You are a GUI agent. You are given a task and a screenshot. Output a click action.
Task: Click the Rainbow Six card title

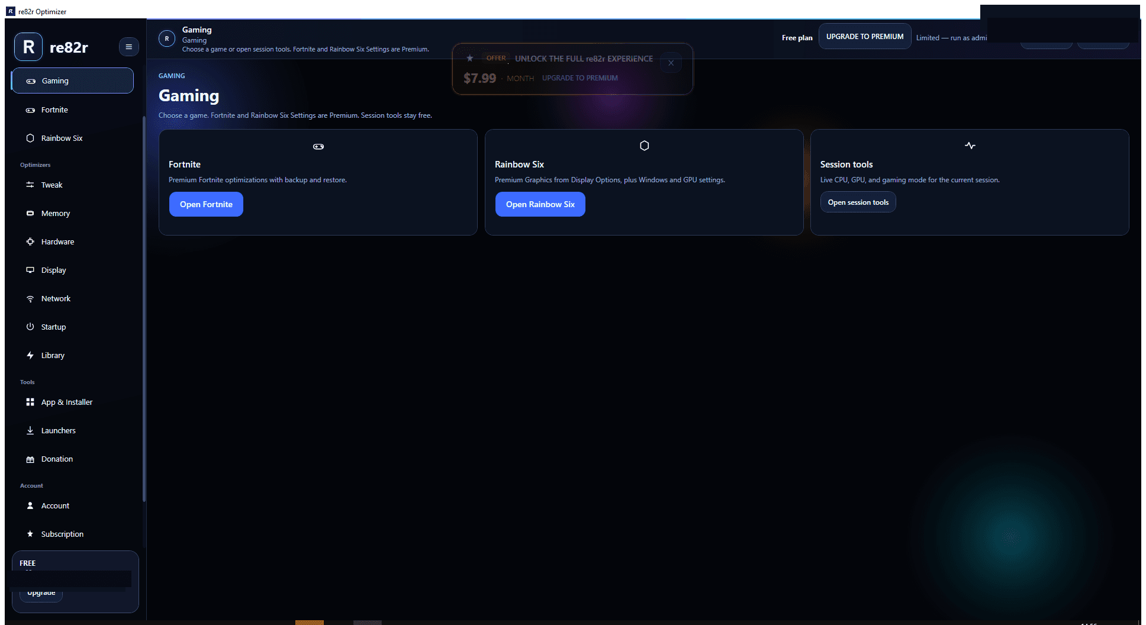(x=519, y=165)
